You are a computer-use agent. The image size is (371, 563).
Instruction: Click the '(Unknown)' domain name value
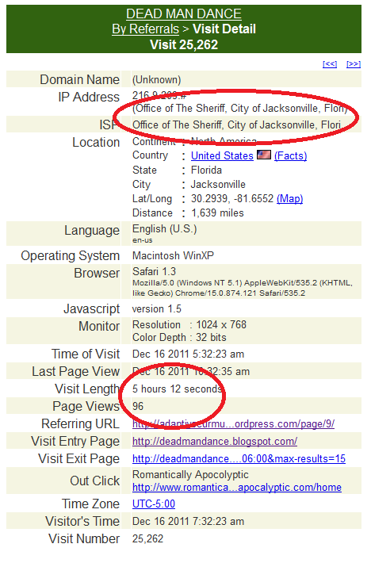pos(156,80)
